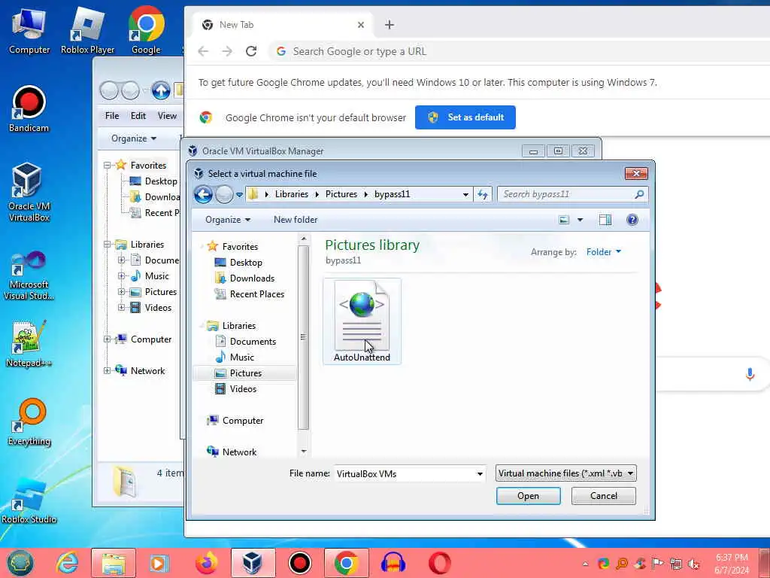Image resolution: width=770 pixels, height=578 pixels.
Task: Click the Open button in file dialog
Action: [x=528, y=495]
